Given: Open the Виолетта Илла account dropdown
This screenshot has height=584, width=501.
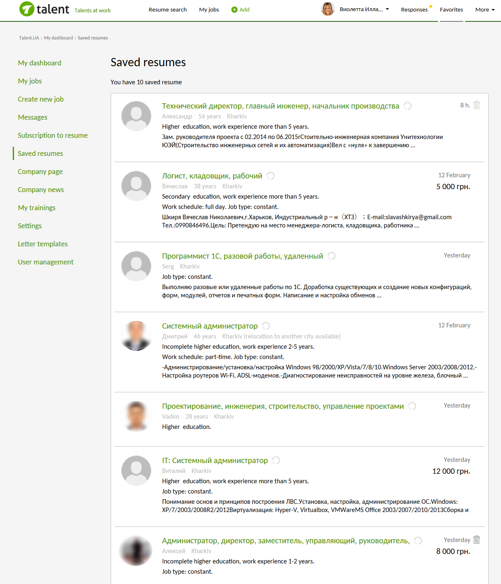Looking at the screenshot, I should pos(365,9).
